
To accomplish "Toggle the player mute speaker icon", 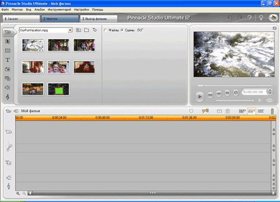I will (260, 100).
